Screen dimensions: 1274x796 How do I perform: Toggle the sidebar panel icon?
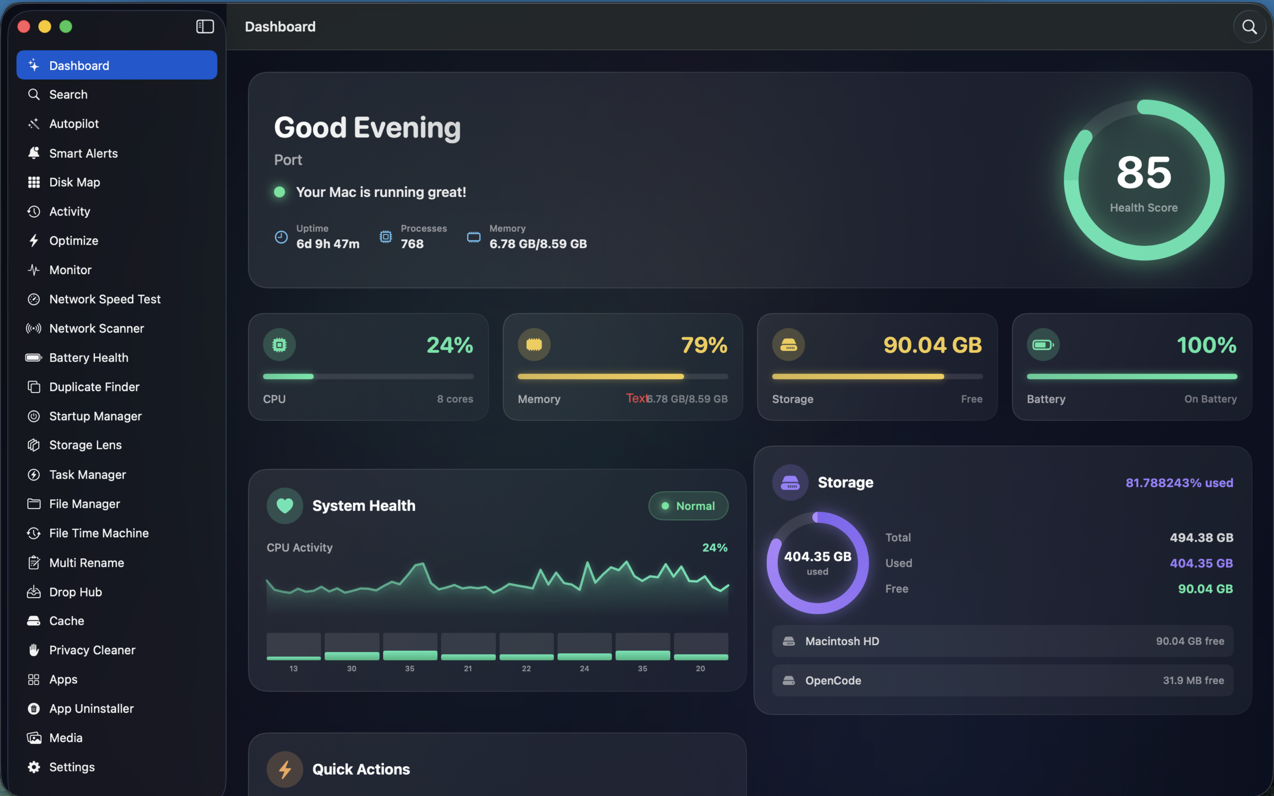click(x=205, y=26)
